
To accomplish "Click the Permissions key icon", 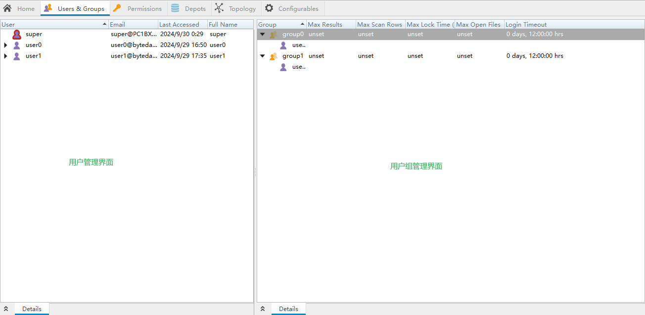I will tap(117, 8).
